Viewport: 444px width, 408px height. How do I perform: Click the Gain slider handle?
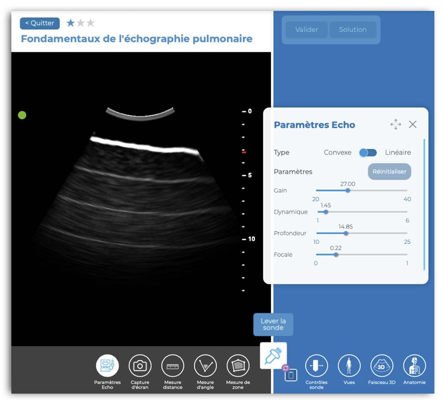pos(348,190)
